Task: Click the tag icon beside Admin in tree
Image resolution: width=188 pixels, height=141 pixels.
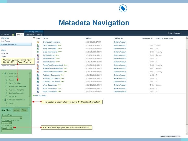Action: 7,103
